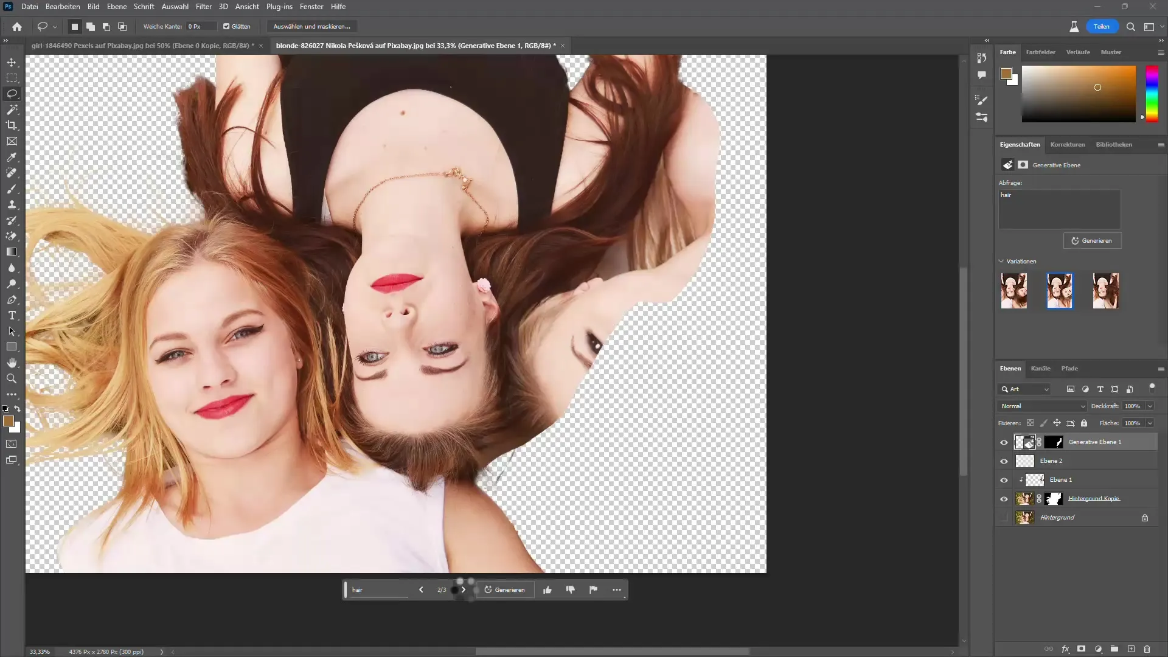Viewport: 1168px width, 657px height.
Task: Select the Lasso tool
Action: pos(12,93)
